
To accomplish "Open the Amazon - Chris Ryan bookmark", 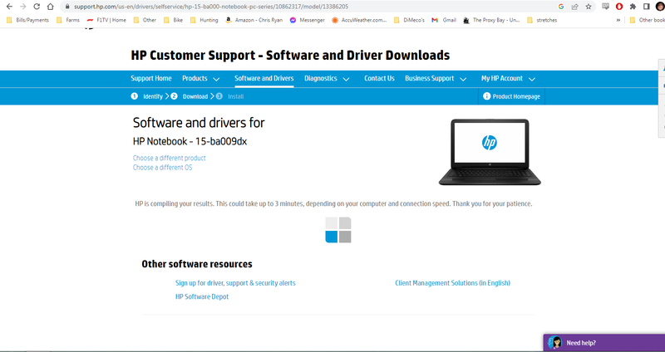I will 254,20.
